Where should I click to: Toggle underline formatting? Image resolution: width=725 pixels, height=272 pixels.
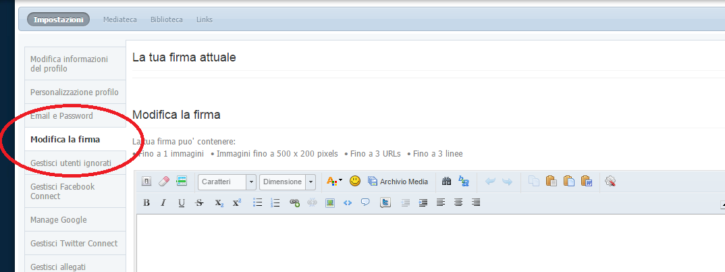pos(181,202)
